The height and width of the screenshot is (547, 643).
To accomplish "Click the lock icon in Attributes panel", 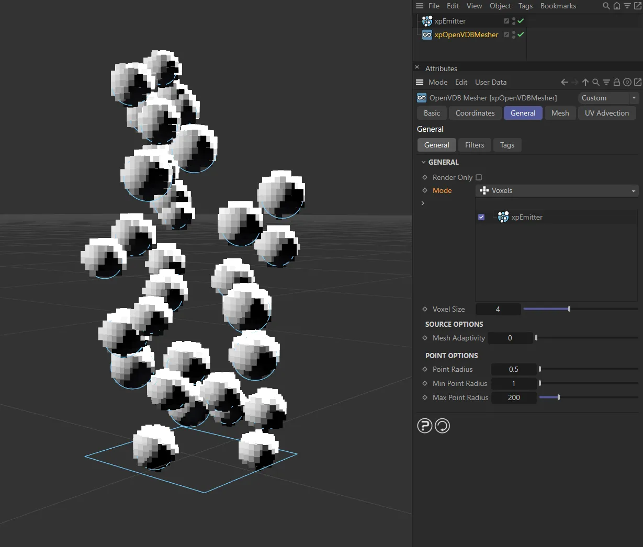I will (617, 82).
